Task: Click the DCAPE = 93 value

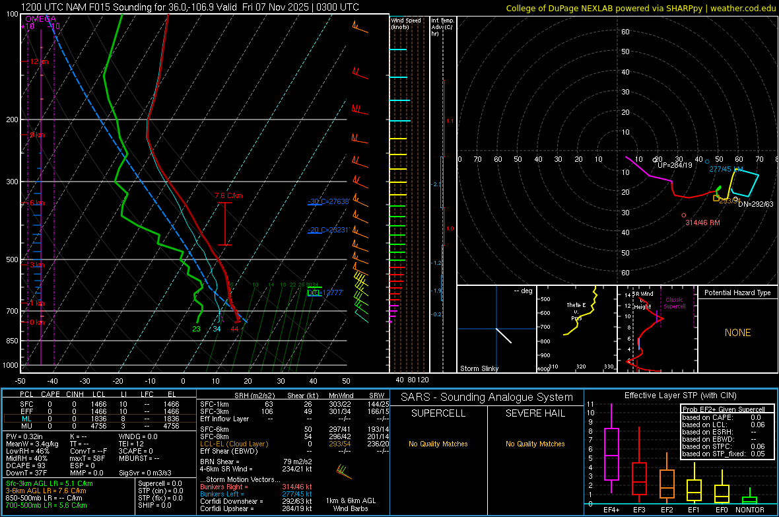Action: coord(25,465)
